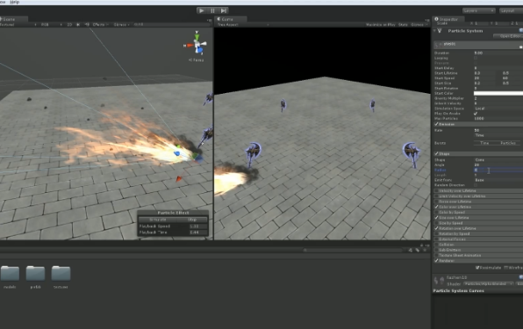Toggle scene audio speaker icon
This screenshot has height=329, width=523.
tap(87, 25)
